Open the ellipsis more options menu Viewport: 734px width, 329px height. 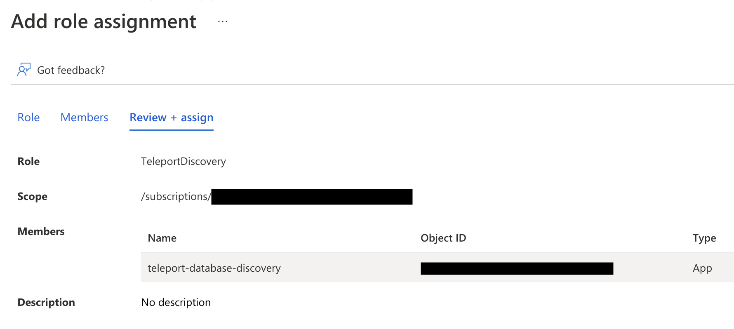[x=223, y=21]
